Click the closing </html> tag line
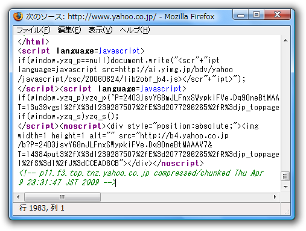 (33, 42)
